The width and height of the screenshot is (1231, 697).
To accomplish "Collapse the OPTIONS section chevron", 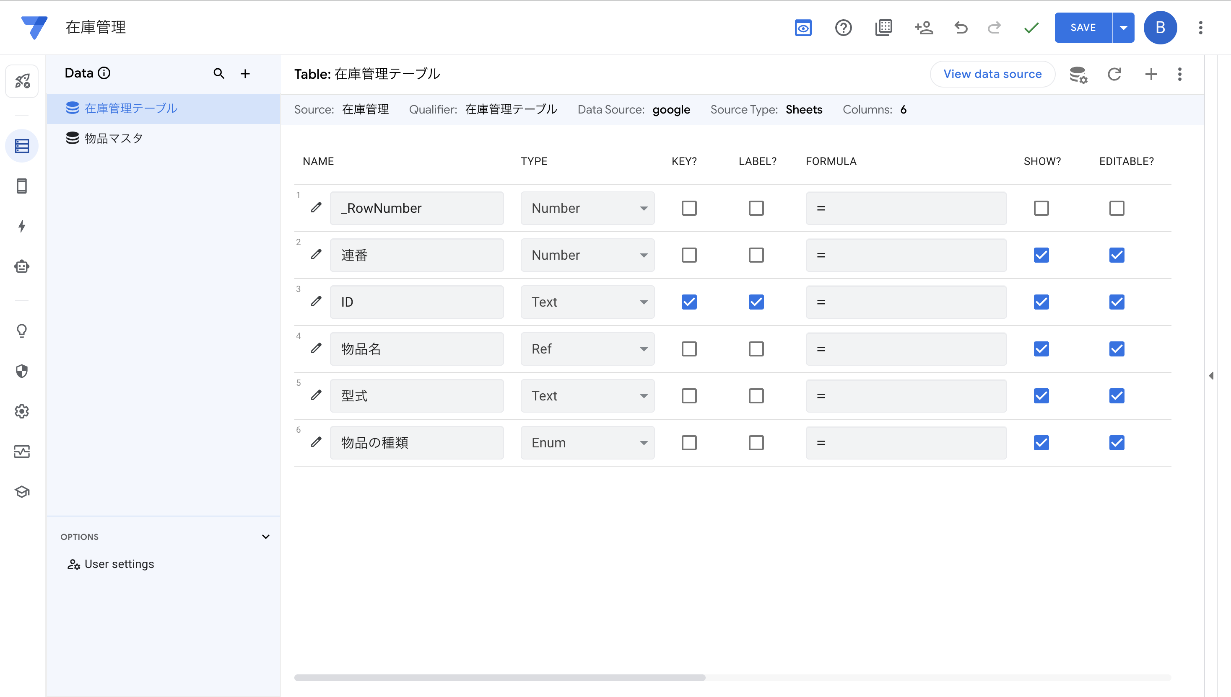I will click(x=265, y=537).
